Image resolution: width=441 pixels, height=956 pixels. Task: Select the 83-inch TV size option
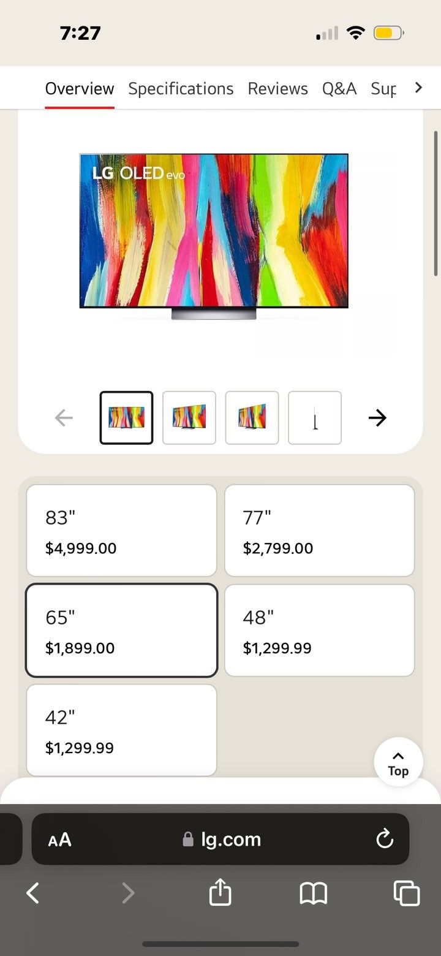[121, 529]
